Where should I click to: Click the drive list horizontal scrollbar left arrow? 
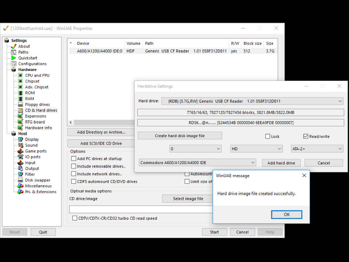71,122
